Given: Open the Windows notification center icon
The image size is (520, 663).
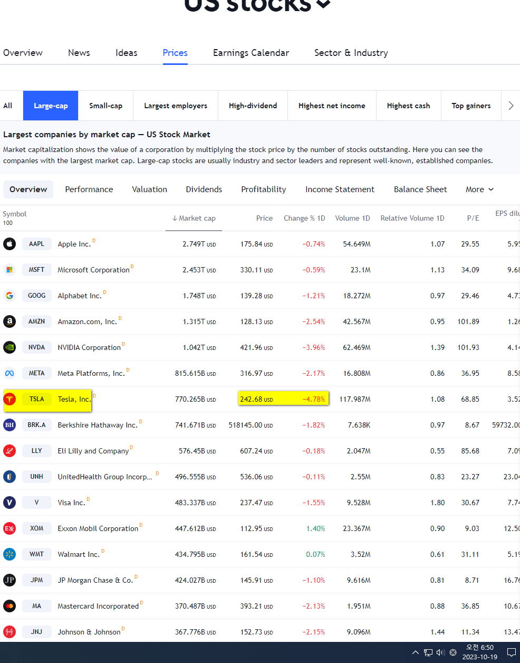Looking at the screenshot, I should (511, 652).
